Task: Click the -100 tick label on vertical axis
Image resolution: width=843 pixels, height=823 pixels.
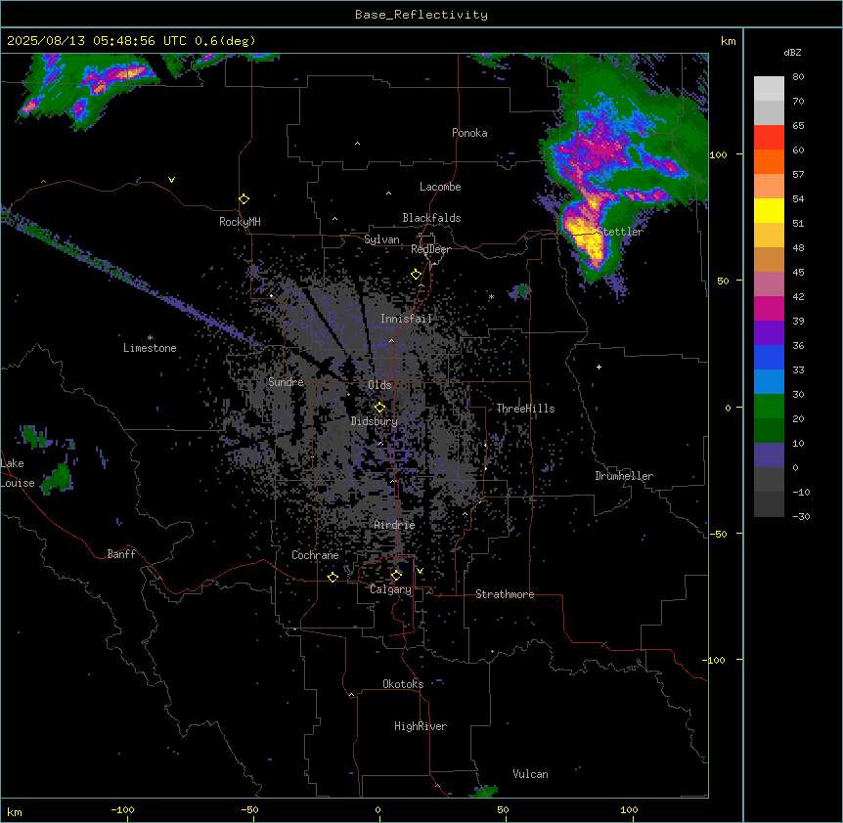Action: tap(715, 660)
